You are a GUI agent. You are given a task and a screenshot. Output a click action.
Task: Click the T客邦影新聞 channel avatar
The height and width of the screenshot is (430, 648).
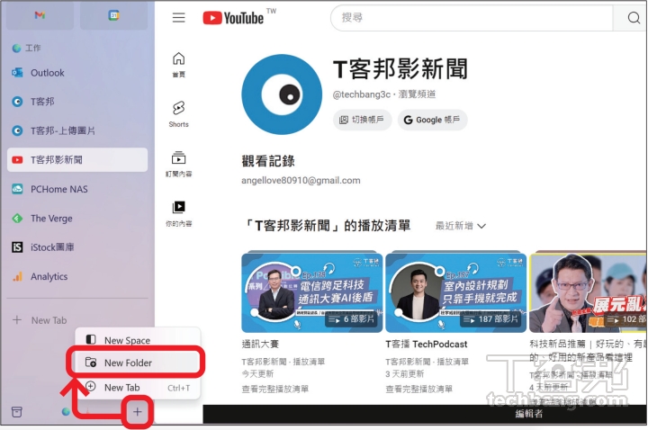point(282,94)
